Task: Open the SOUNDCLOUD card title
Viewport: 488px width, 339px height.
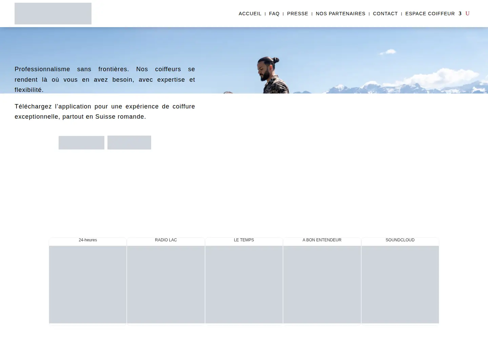Action: pyautogui.click(x=400, y=240)
